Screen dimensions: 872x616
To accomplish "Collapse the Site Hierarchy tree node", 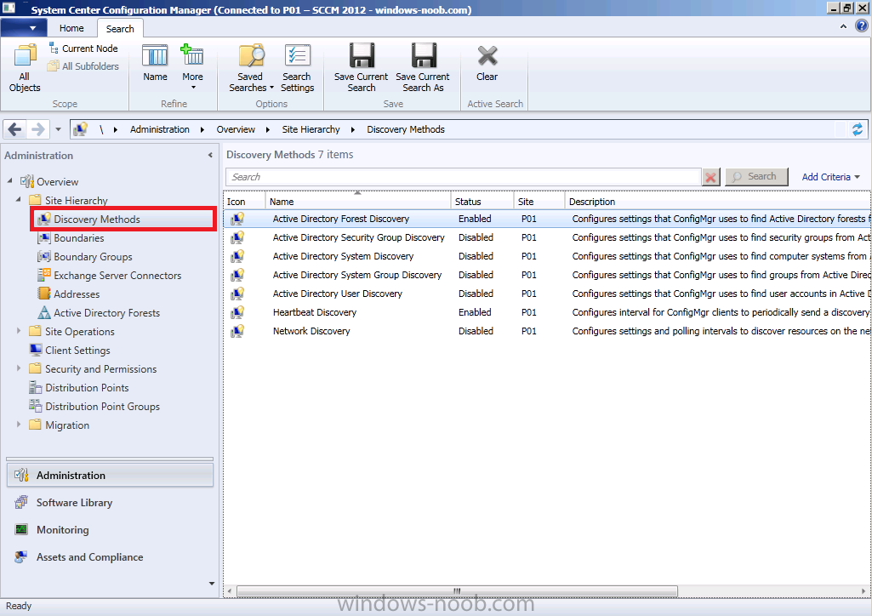I will 19,199.
